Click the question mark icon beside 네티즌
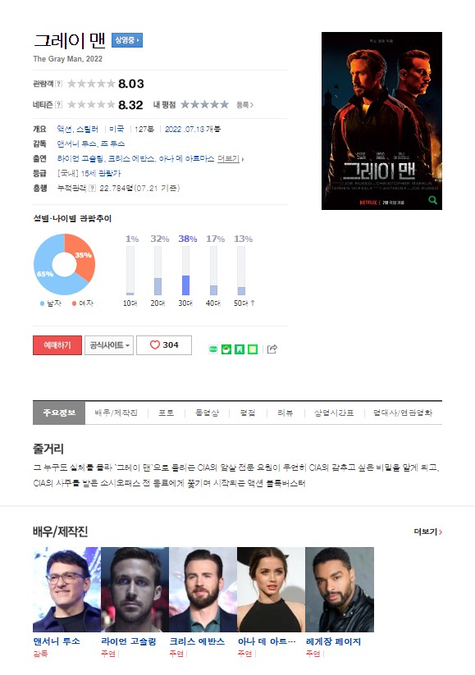 coord(59,105)
